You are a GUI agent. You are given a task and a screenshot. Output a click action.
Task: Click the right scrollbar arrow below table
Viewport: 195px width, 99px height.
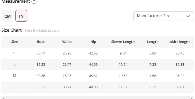tap(192, 98)
